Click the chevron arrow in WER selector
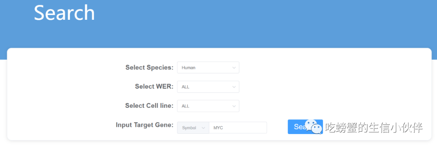Image resolution: width=437 pixels, height=147 pixels. [x=234, y=87]
